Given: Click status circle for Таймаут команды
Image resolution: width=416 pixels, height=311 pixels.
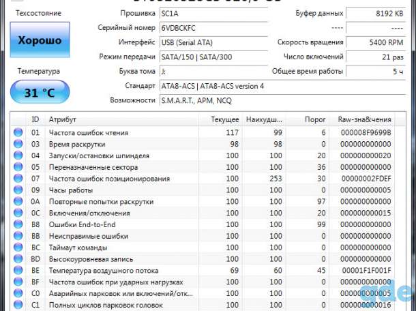Looking at the screenshot, I should coord(18,248).
